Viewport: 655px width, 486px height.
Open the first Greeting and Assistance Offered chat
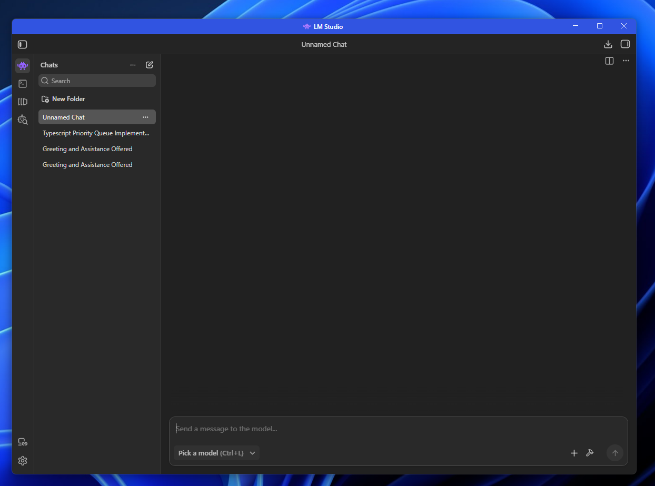[x=97, y=149]
